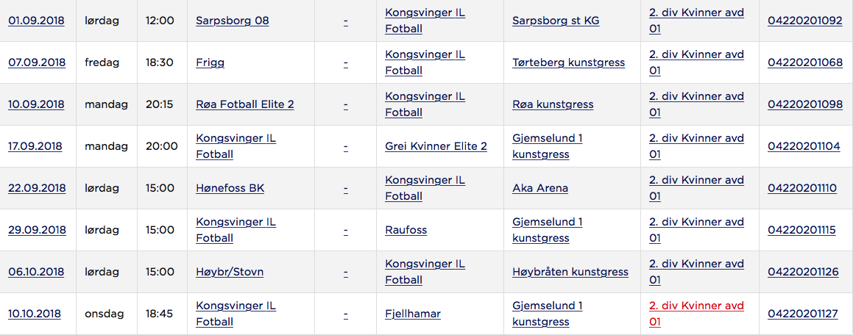Select the Frigg team link
The image size is (853, 335).
tap(210, 62)
